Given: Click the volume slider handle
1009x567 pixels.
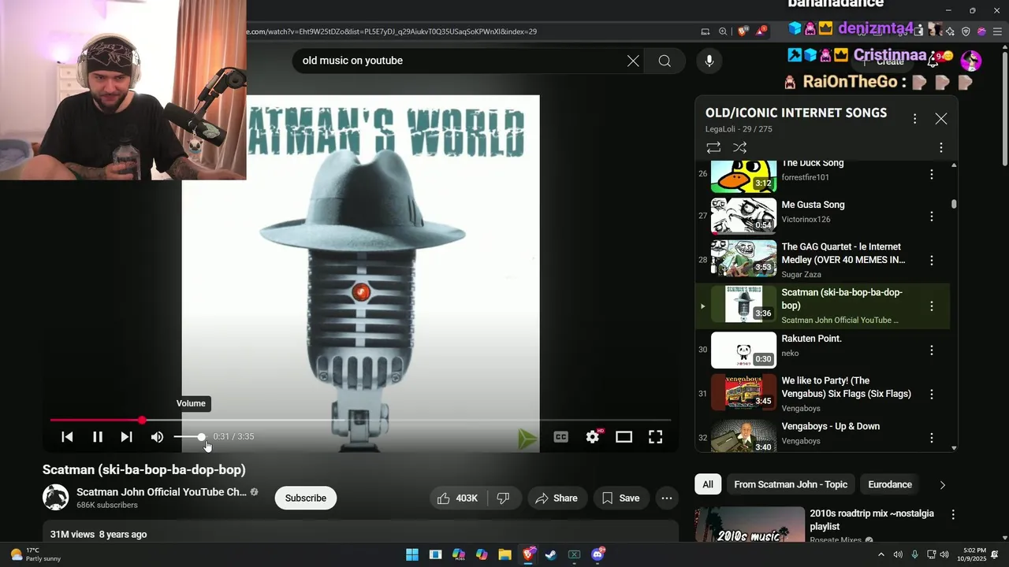Looking at the screenshot, I should point(202,436).
